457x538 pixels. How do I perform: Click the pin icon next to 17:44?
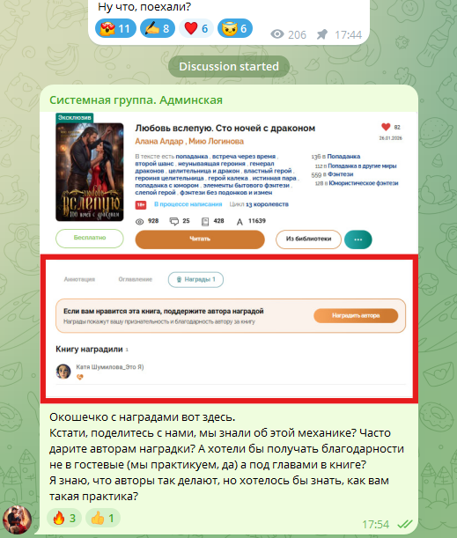point(321,34)
